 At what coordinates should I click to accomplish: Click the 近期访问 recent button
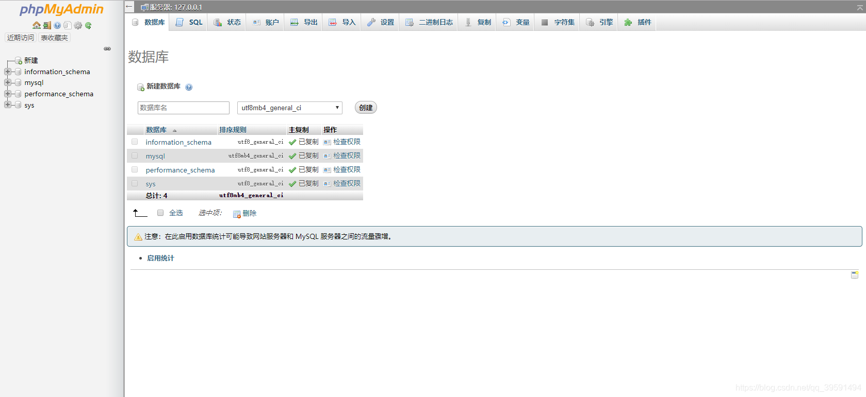[x=21, y=38]
